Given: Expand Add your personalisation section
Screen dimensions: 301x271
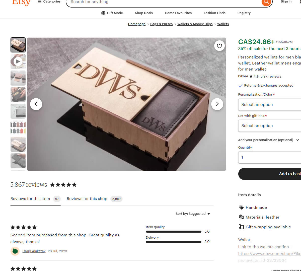Looking at the screenshot, I should pos(269,140).
